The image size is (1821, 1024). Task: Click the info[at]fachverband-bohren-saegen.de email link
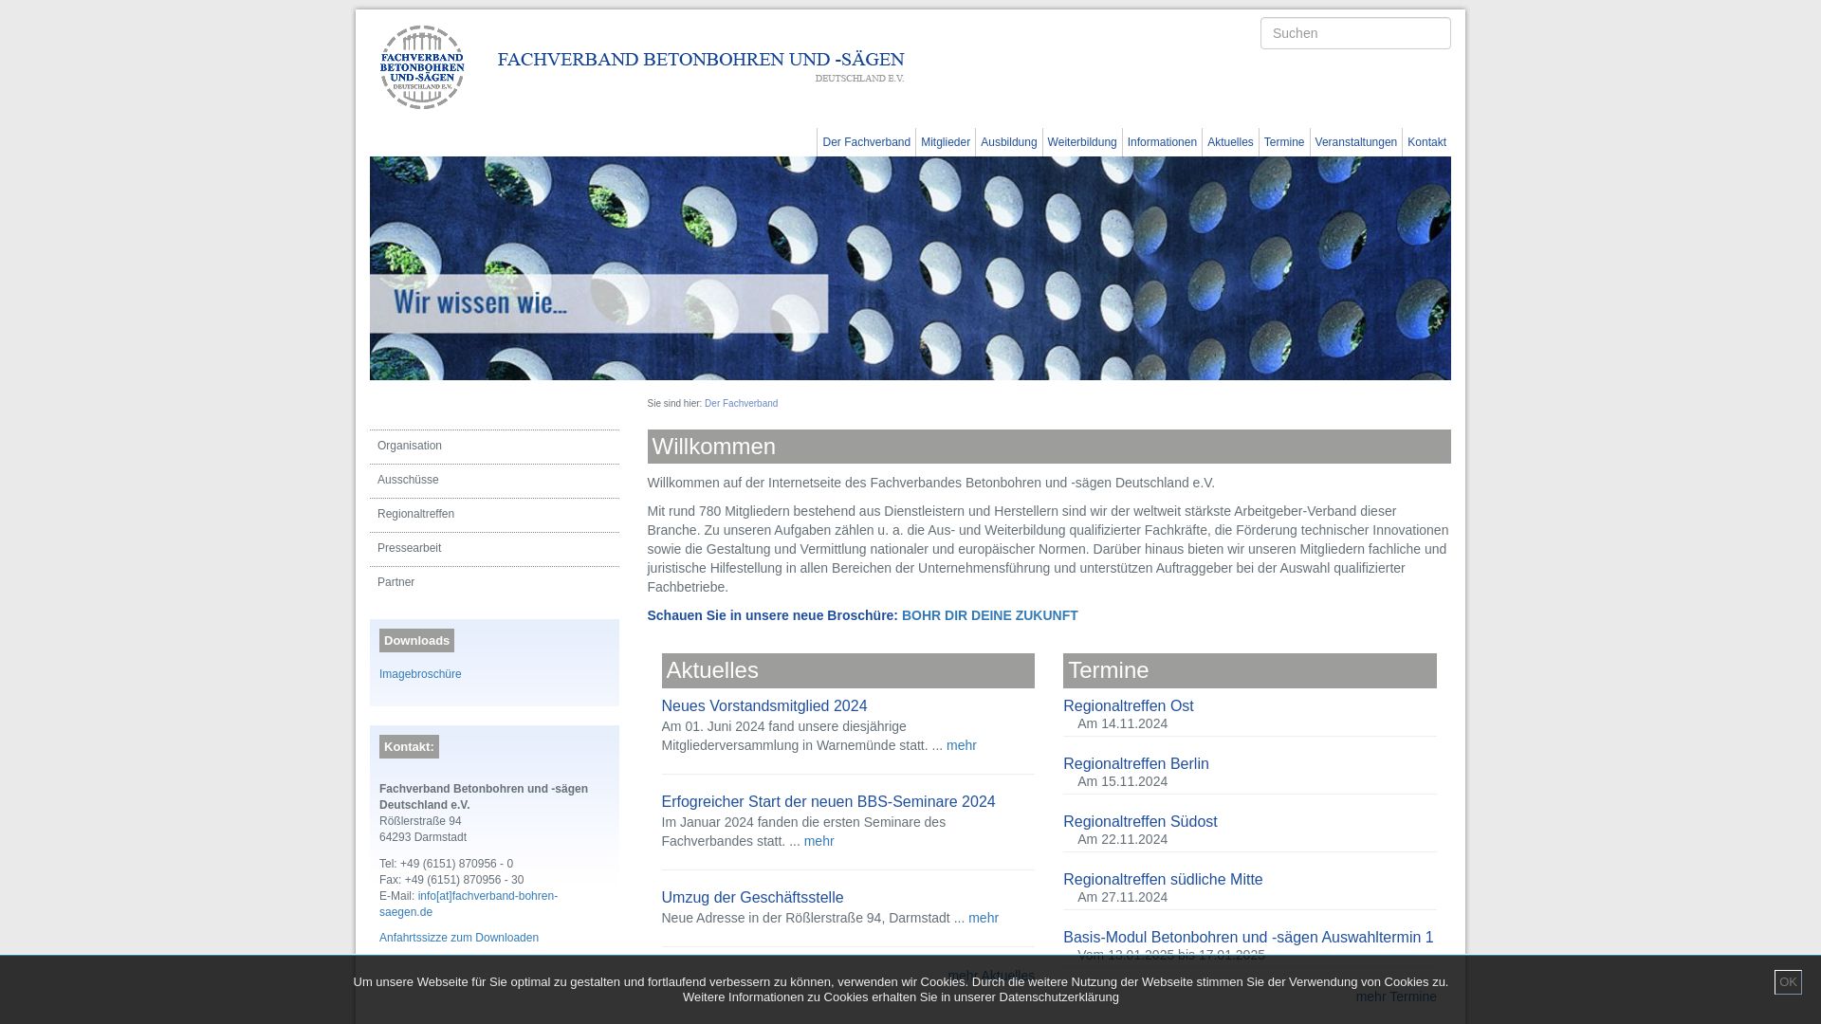(469, 904)
